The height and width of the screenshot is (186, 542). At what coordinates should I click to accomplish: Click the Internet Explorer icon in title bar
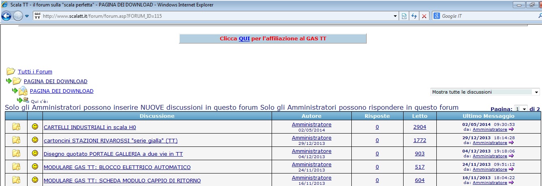pos(4,5)
